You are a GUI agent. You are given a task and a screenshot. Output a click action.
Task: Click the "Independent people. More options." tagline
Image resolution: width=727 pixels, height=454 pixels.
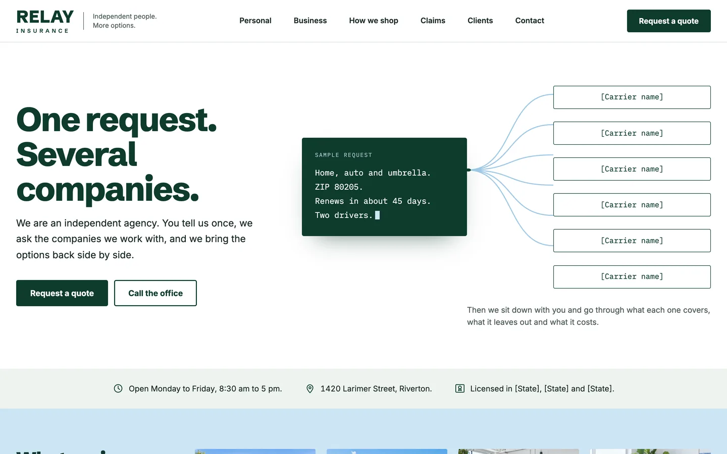(x=125, y=21)
